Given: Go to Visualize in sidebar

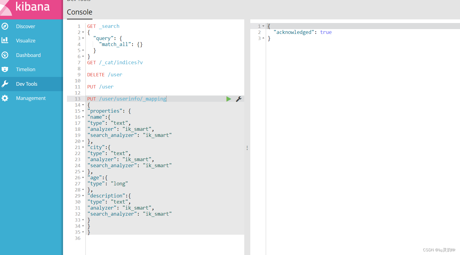Looking at the screenshot, I should pyautogui.click(x=26, y=41).
